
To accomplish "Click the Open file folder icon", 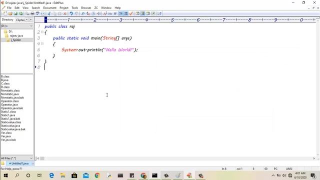I will [10, 13].
